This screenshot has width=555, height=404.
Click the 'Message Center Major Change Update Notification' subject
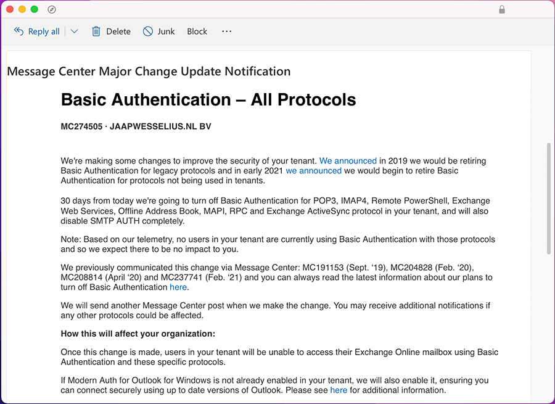pos(149,71)
